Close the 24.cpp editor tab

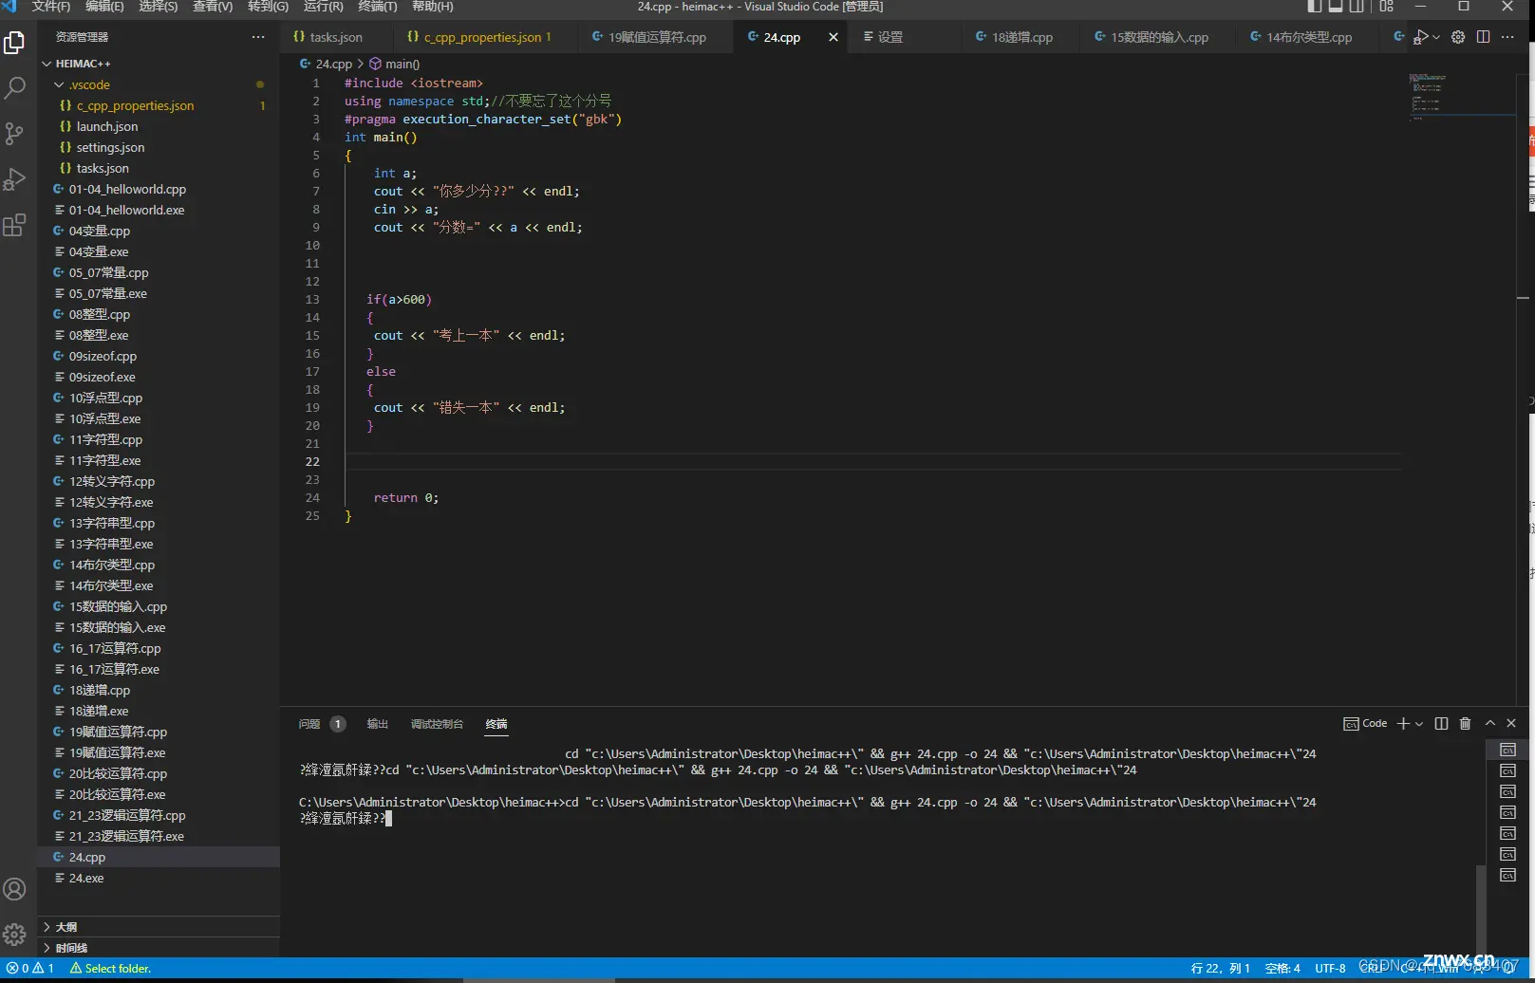point(833,37)
